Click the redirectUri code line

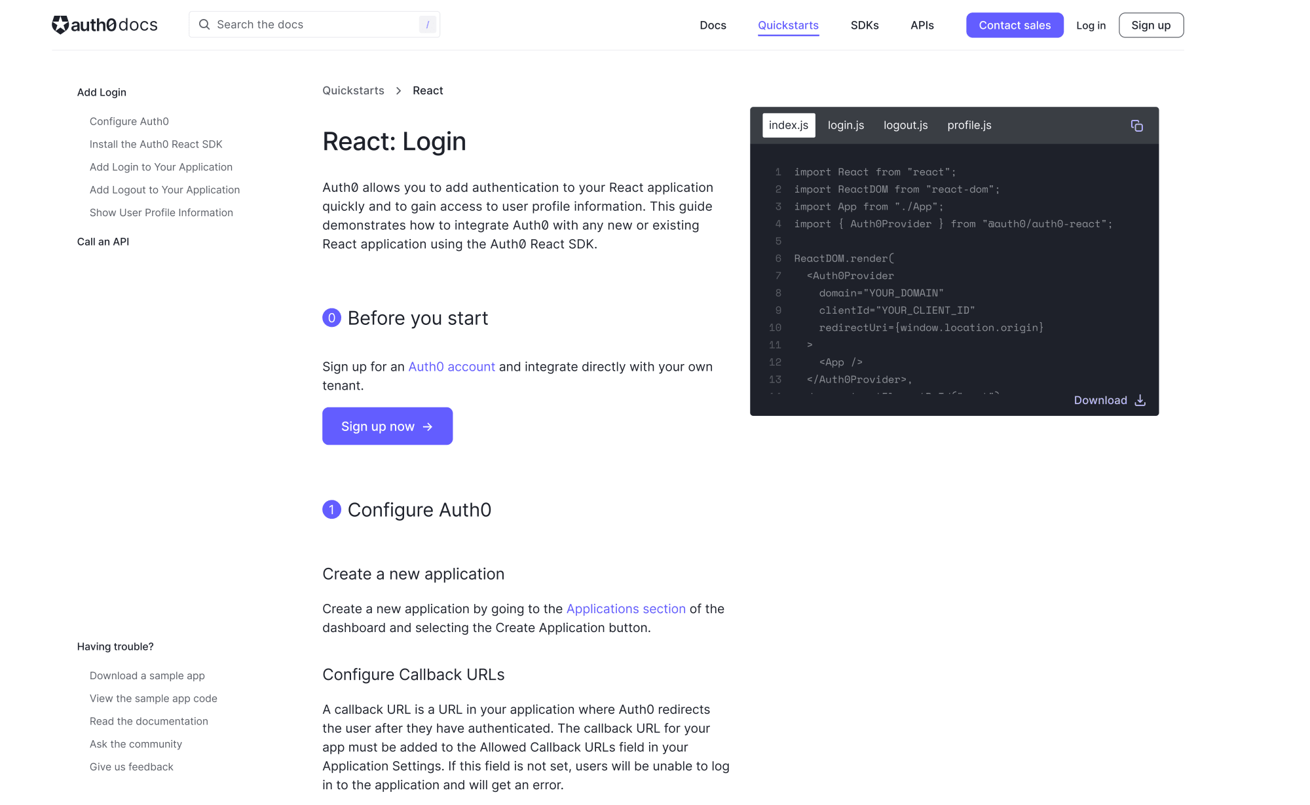point(931,328)
